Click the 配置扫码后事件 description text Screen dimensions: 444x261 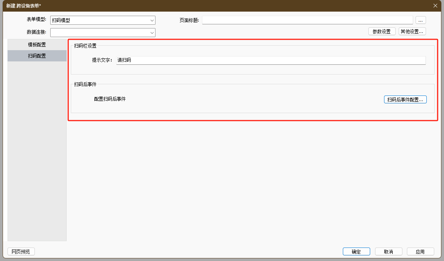(x=110, y=99)
